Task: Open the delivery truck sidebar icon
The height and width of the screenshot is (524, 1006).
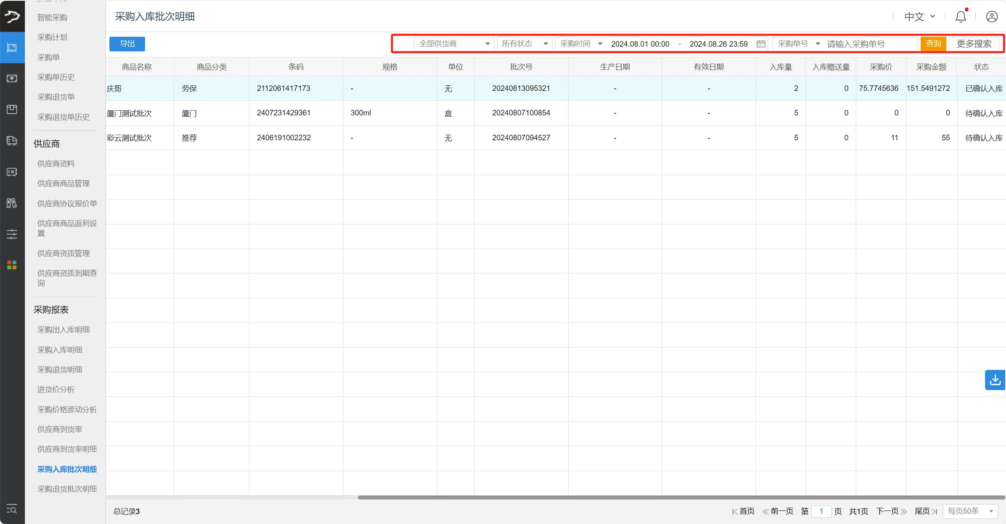Action: (12, 141)
